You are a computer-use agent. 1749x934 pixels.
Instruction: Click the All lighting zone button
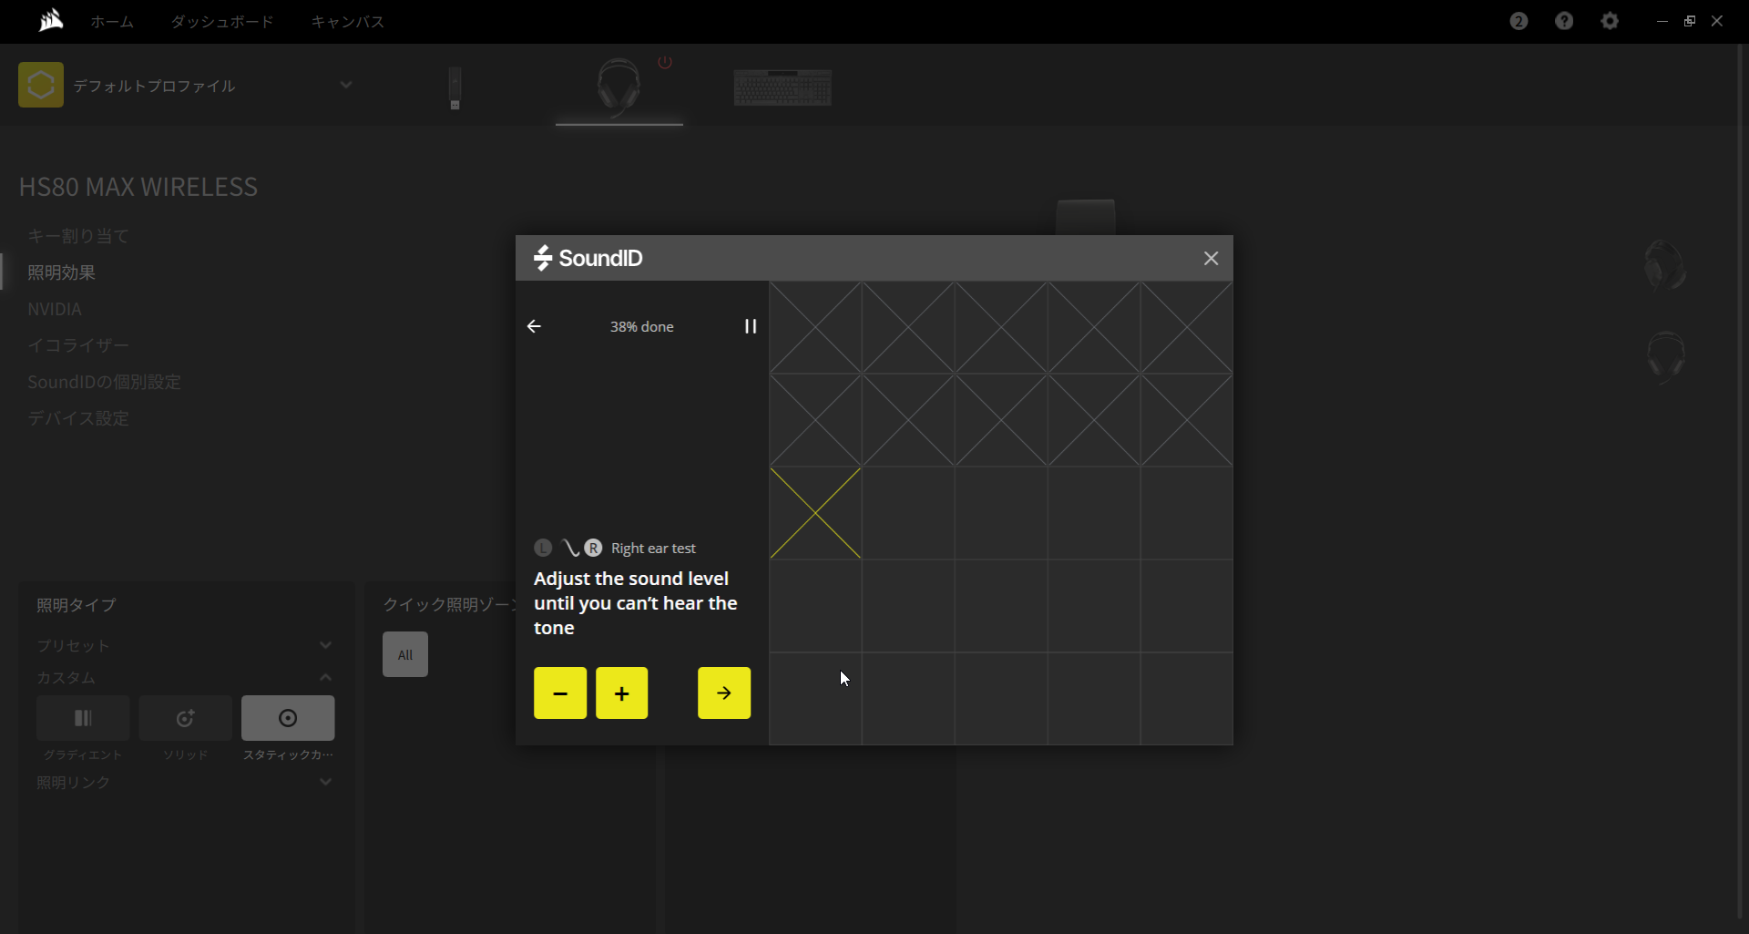pos(405,654)
